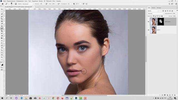The width and height of the screenshot is (178, 100).
Task: Click the Swap foreground and background colors arrow
Action: click(x=3, y=62)
